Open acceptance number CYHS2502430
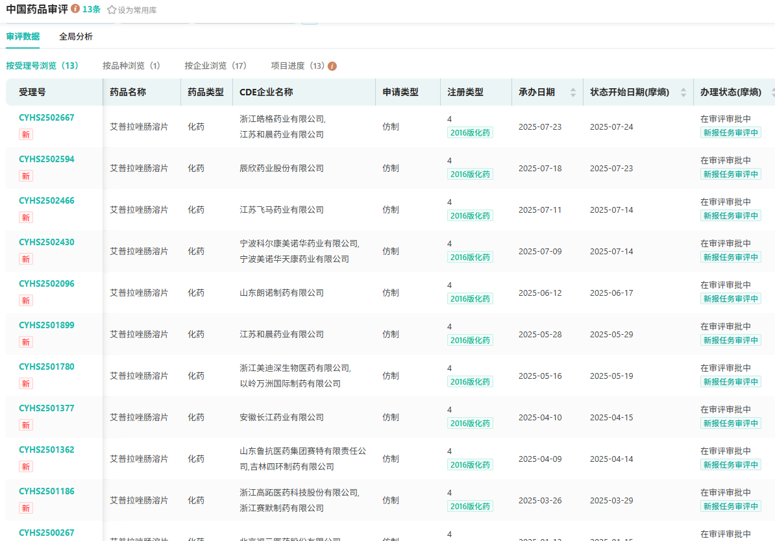The image size is (775, 541). 47,242
